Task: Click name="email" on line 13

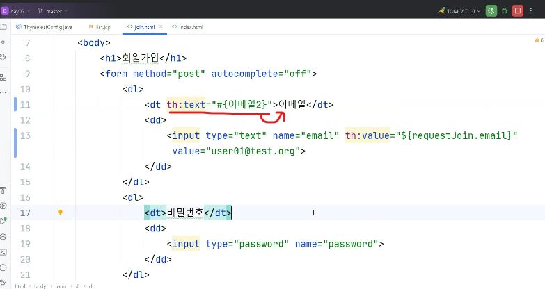Action: pos(306,135)
